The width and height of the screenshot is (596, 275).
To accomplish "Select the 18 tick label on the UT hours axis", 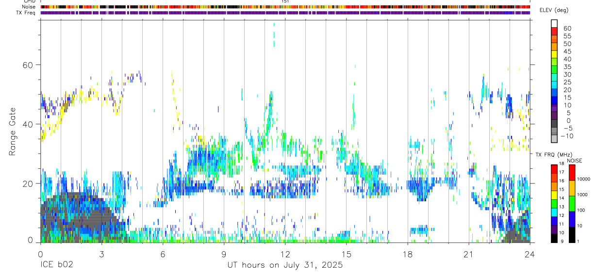I will [407, 254].
